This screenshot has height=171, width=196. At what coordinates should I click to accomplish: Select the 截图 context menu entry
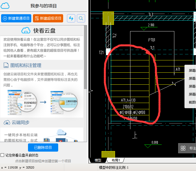[192, 102]
